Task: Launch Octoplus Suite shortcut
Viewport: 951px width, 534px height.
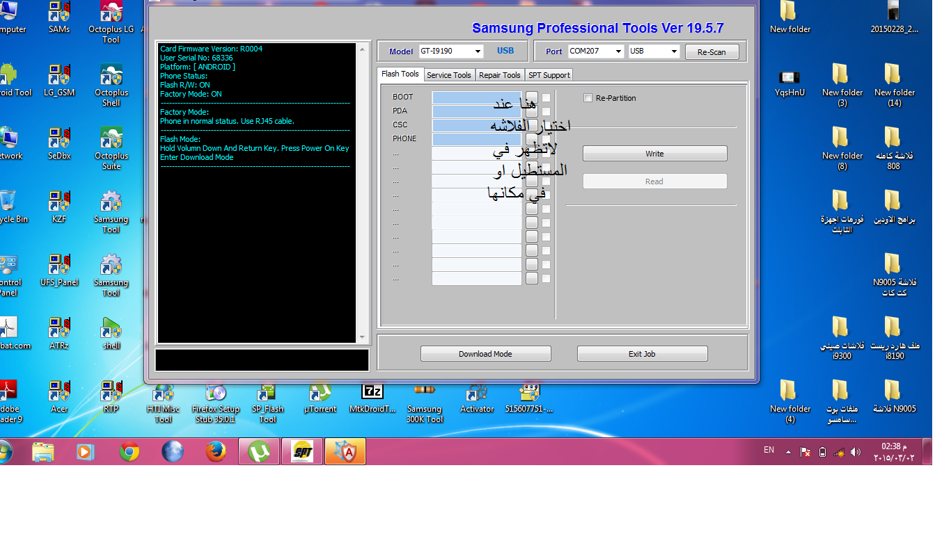Action: (x=111, y=148)
